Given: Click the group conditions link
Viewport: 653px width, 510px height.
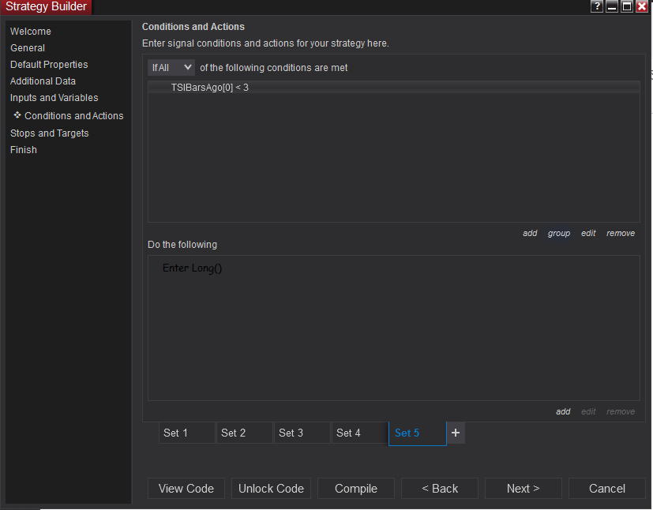Looking at the screenshot, I should pyautogui.click(x=559, y=234).
